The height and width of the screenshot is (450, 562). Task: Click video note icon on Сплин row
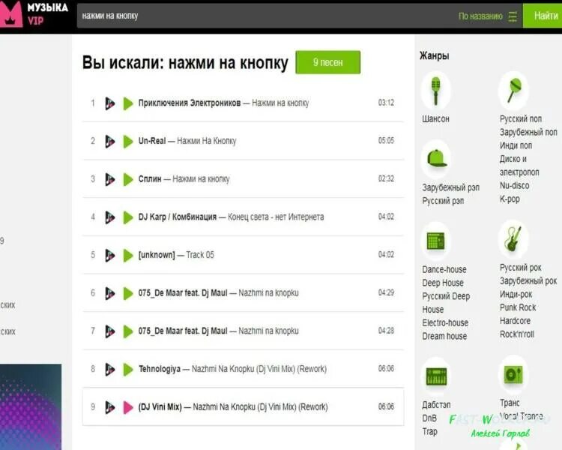tap(109, 179)
